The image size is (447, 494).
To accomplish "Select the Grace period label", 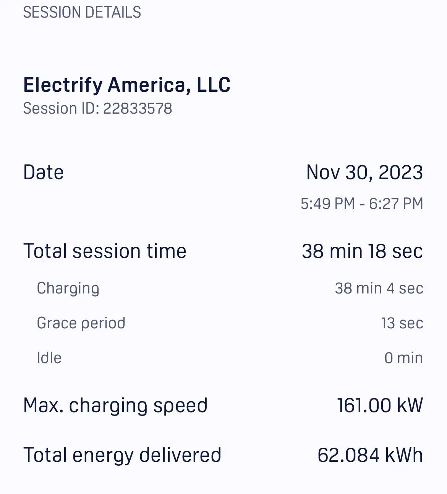I will tap(81, 324).
